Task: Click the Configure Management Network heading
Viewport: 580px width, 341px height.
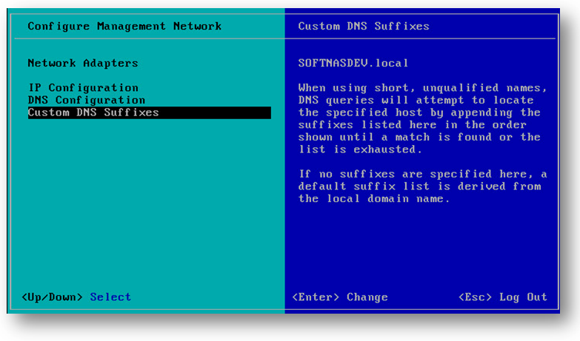Action: coord(124,26)
